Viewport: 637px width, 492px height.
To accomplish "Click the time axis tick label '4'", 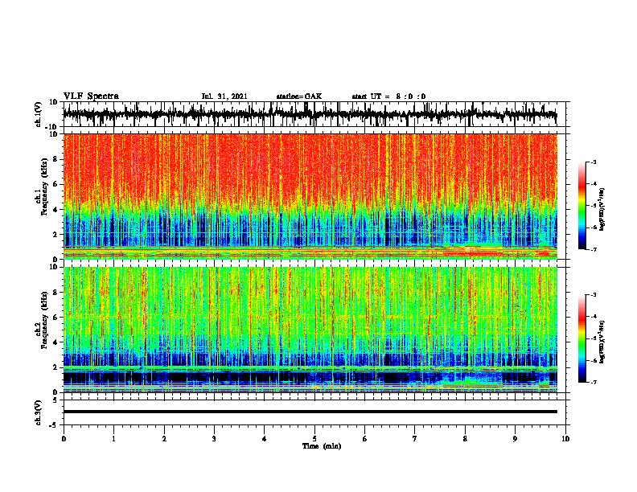I will 265,439.
